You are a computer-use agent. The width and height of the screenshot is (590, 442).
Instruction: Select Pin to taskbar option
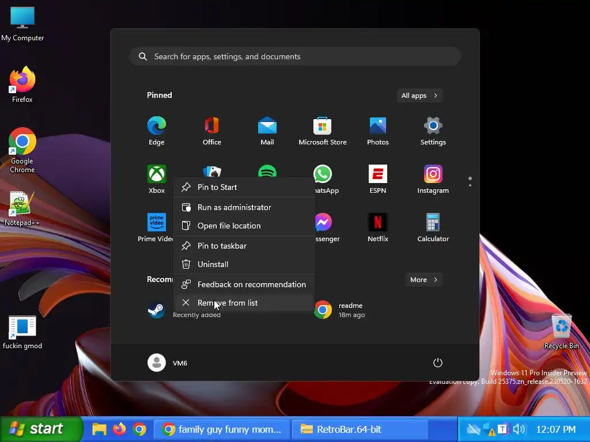[244, 246]
